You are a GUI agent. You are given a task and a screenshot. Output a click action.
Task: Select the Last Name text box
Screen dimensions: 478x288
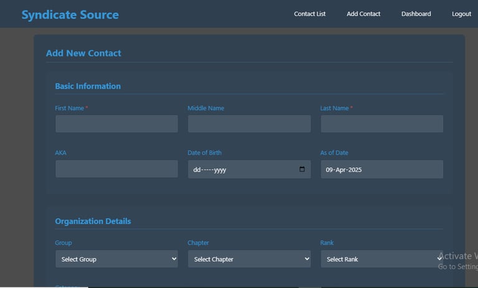click(382, 124)
